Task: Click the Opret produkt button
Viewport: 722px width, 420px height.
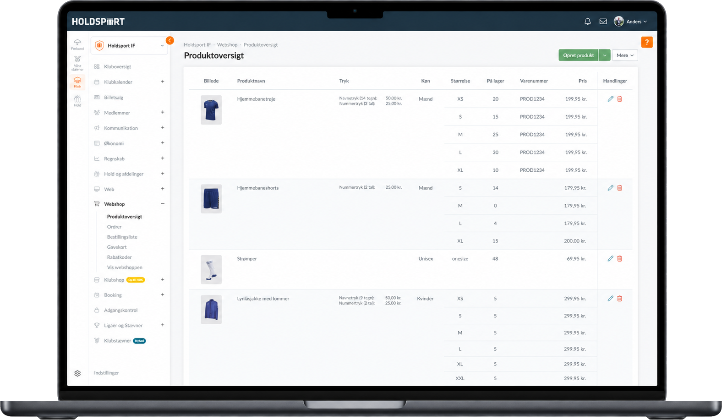Action: (578, 55)
